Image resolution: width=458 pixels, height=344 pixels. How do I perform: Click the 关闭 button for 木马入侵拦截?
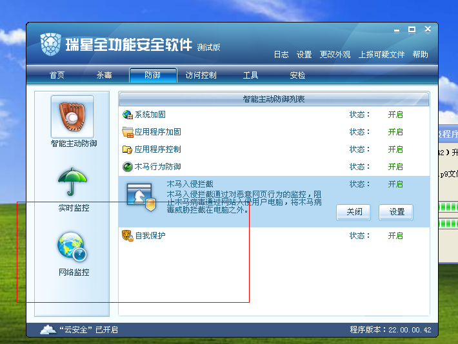pos(353,212)
